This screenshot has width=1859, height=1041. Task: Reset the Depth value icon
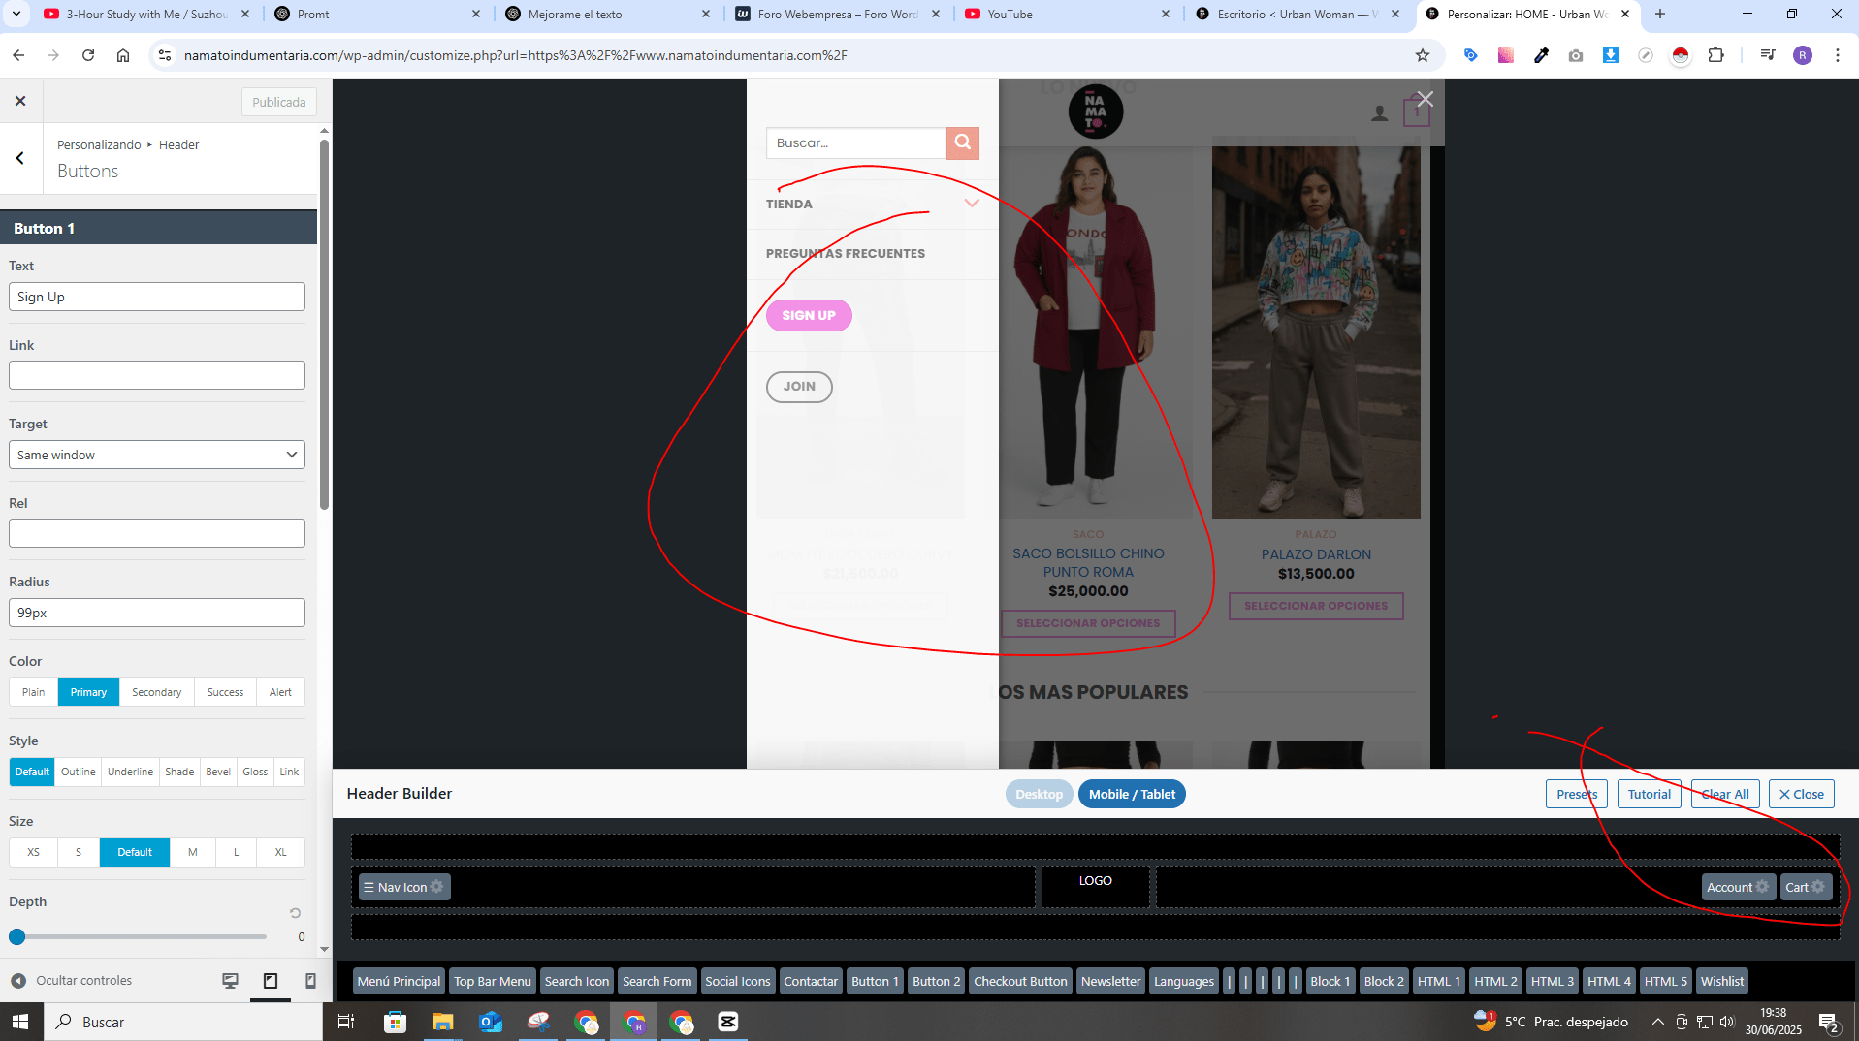(x=295, y=913)
